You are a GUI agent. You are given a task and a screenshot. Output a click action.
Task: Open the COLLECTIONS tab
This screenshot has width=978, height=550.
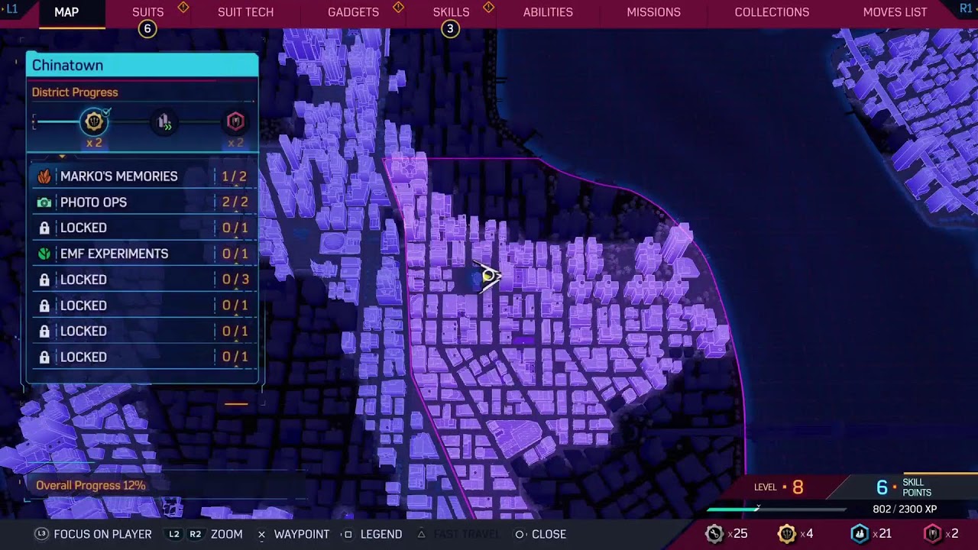(x=772, y=12)
